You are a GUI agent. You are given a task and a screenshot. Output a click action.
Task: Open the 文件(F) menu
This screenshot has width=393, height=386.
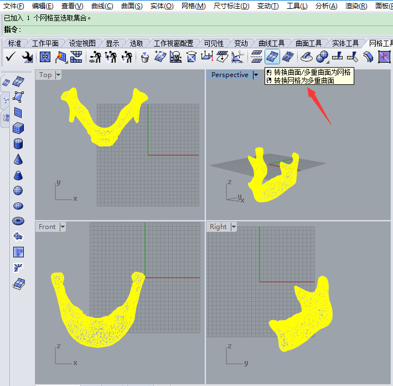click(14, 6)
